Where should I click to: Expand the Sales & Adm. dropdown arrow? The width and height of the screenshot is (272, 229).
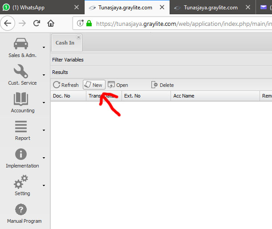[44, 47]
